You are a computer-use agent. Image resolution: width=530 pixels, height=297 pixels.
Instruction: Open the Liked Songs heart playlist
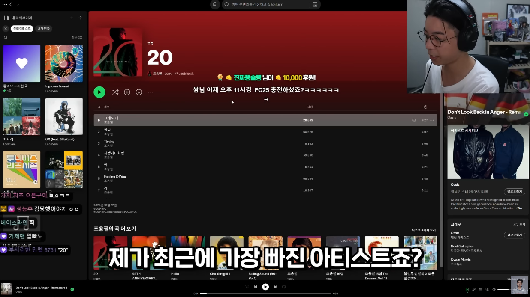[21, 63]
